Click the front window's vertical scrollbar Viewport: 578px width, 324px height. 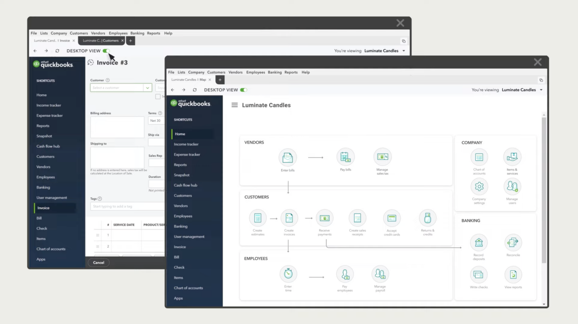(544, 190)
